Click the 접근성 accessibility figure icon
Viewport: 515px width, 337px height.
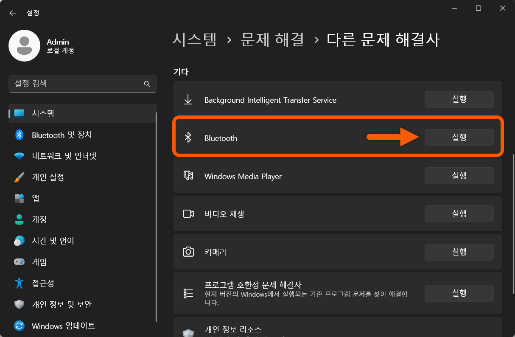click(19, 283)
